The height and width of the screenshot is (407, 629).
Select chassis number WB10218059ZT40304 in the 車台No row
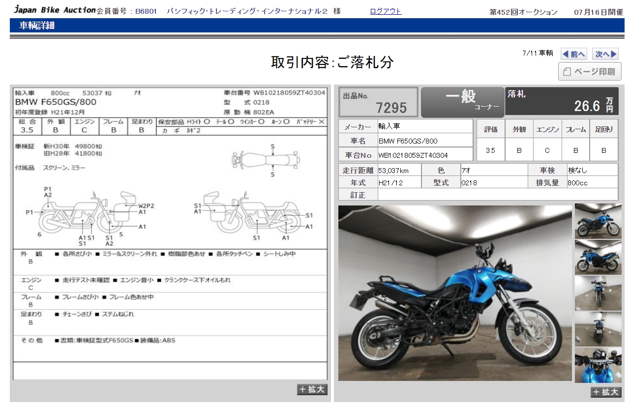point(413,155)
